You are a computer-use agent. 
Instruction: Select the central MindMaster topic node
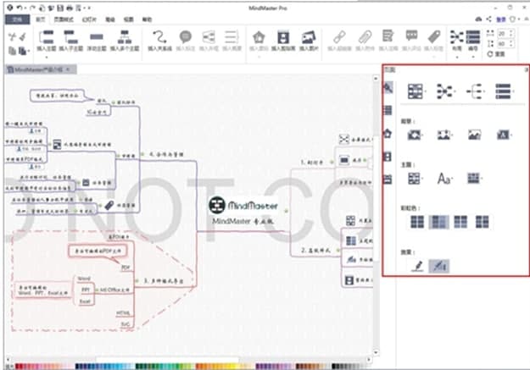(243, 211)
